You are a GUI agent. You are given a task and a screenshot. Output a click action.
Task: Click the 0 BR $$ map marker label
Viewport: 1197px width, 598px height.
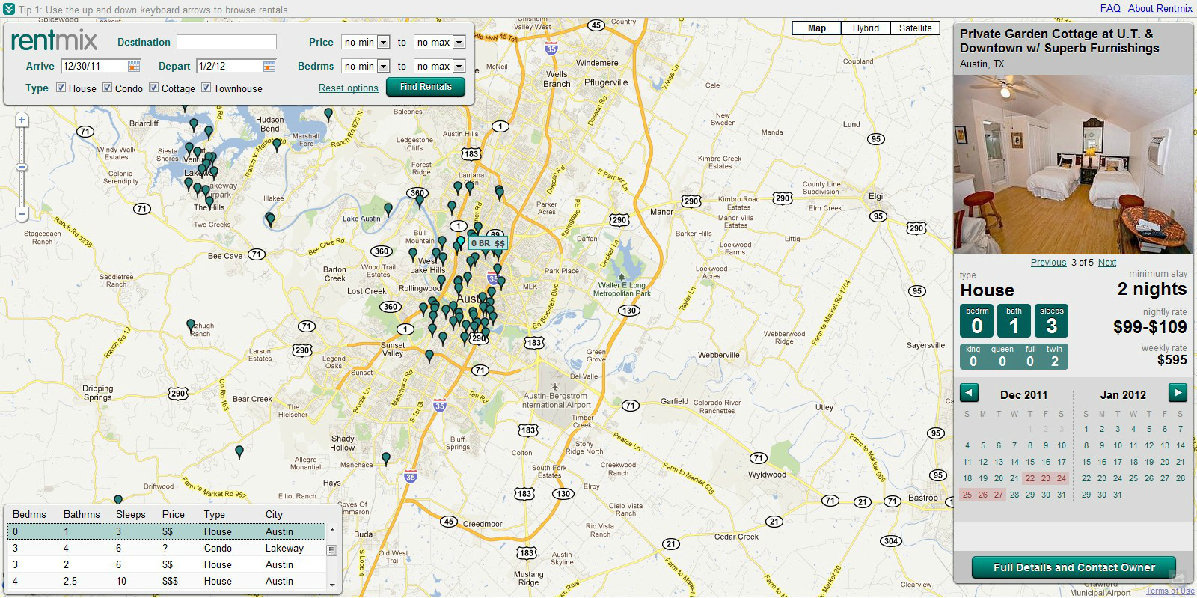click(x=488, y=243)
